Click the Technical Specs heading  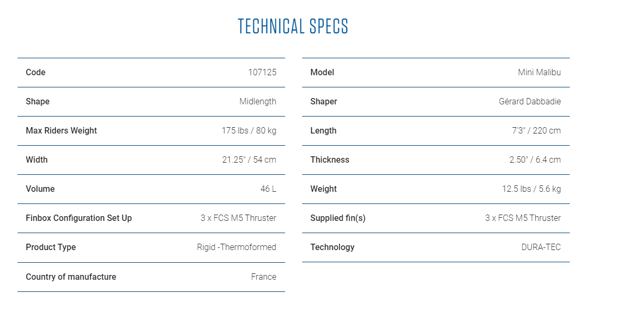293,26
